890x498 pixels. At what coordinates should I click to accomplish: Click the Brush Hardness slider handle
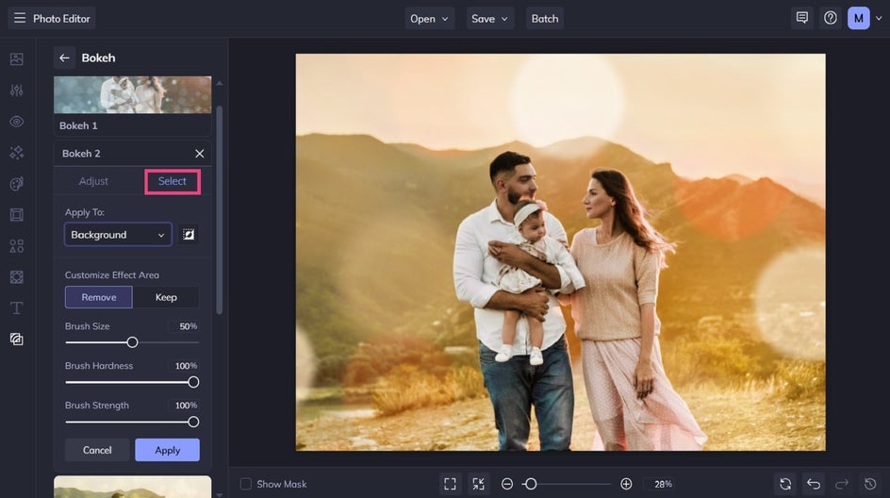(x=193, y=382)
